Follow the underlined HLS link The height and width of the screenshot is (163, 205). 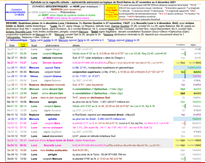point(62,37)
